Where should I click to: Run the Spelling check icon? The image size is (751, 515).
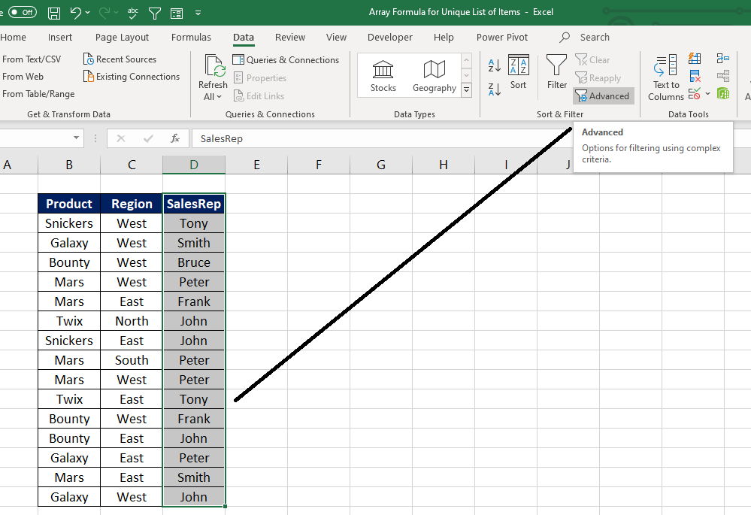[132, 13]
